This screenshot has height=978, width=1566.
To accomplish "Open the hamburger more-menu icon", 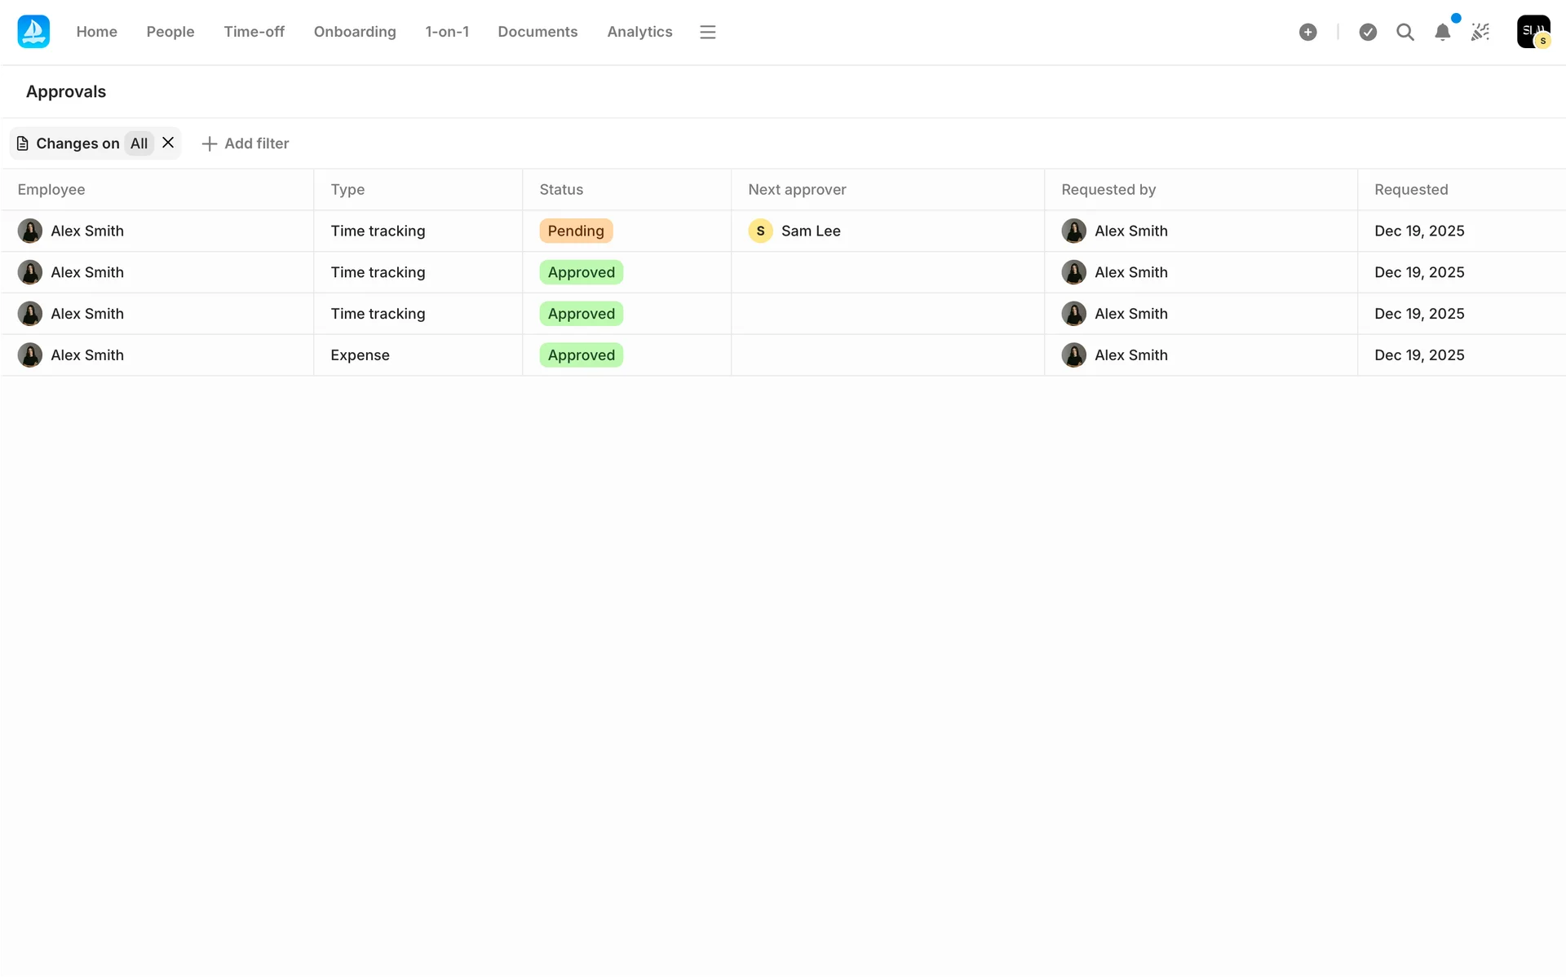I will (707, 32).
